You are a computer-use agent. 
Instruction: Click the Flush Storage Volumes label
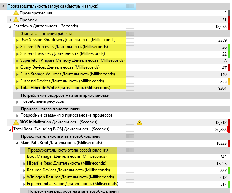click(67, 74)
